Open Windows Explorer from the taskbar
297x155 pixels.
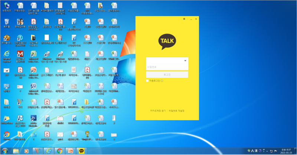point(16,151)
